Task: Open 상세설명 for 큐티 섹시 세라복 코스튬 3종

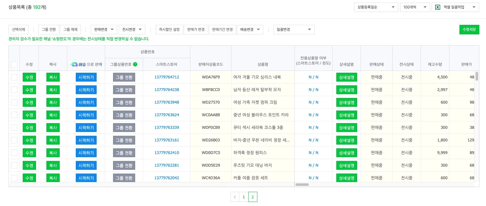Action: (347, 128)
